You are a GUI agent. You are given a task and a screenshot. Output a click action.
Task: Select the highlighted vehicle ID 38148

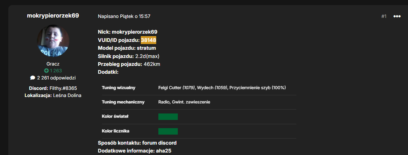tap(149, 40)
